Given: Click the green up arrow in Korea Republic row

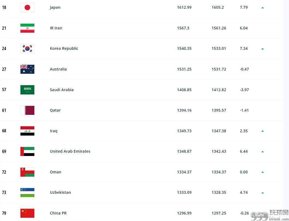Looking at the screenshot, I should [x=263, y=49].
